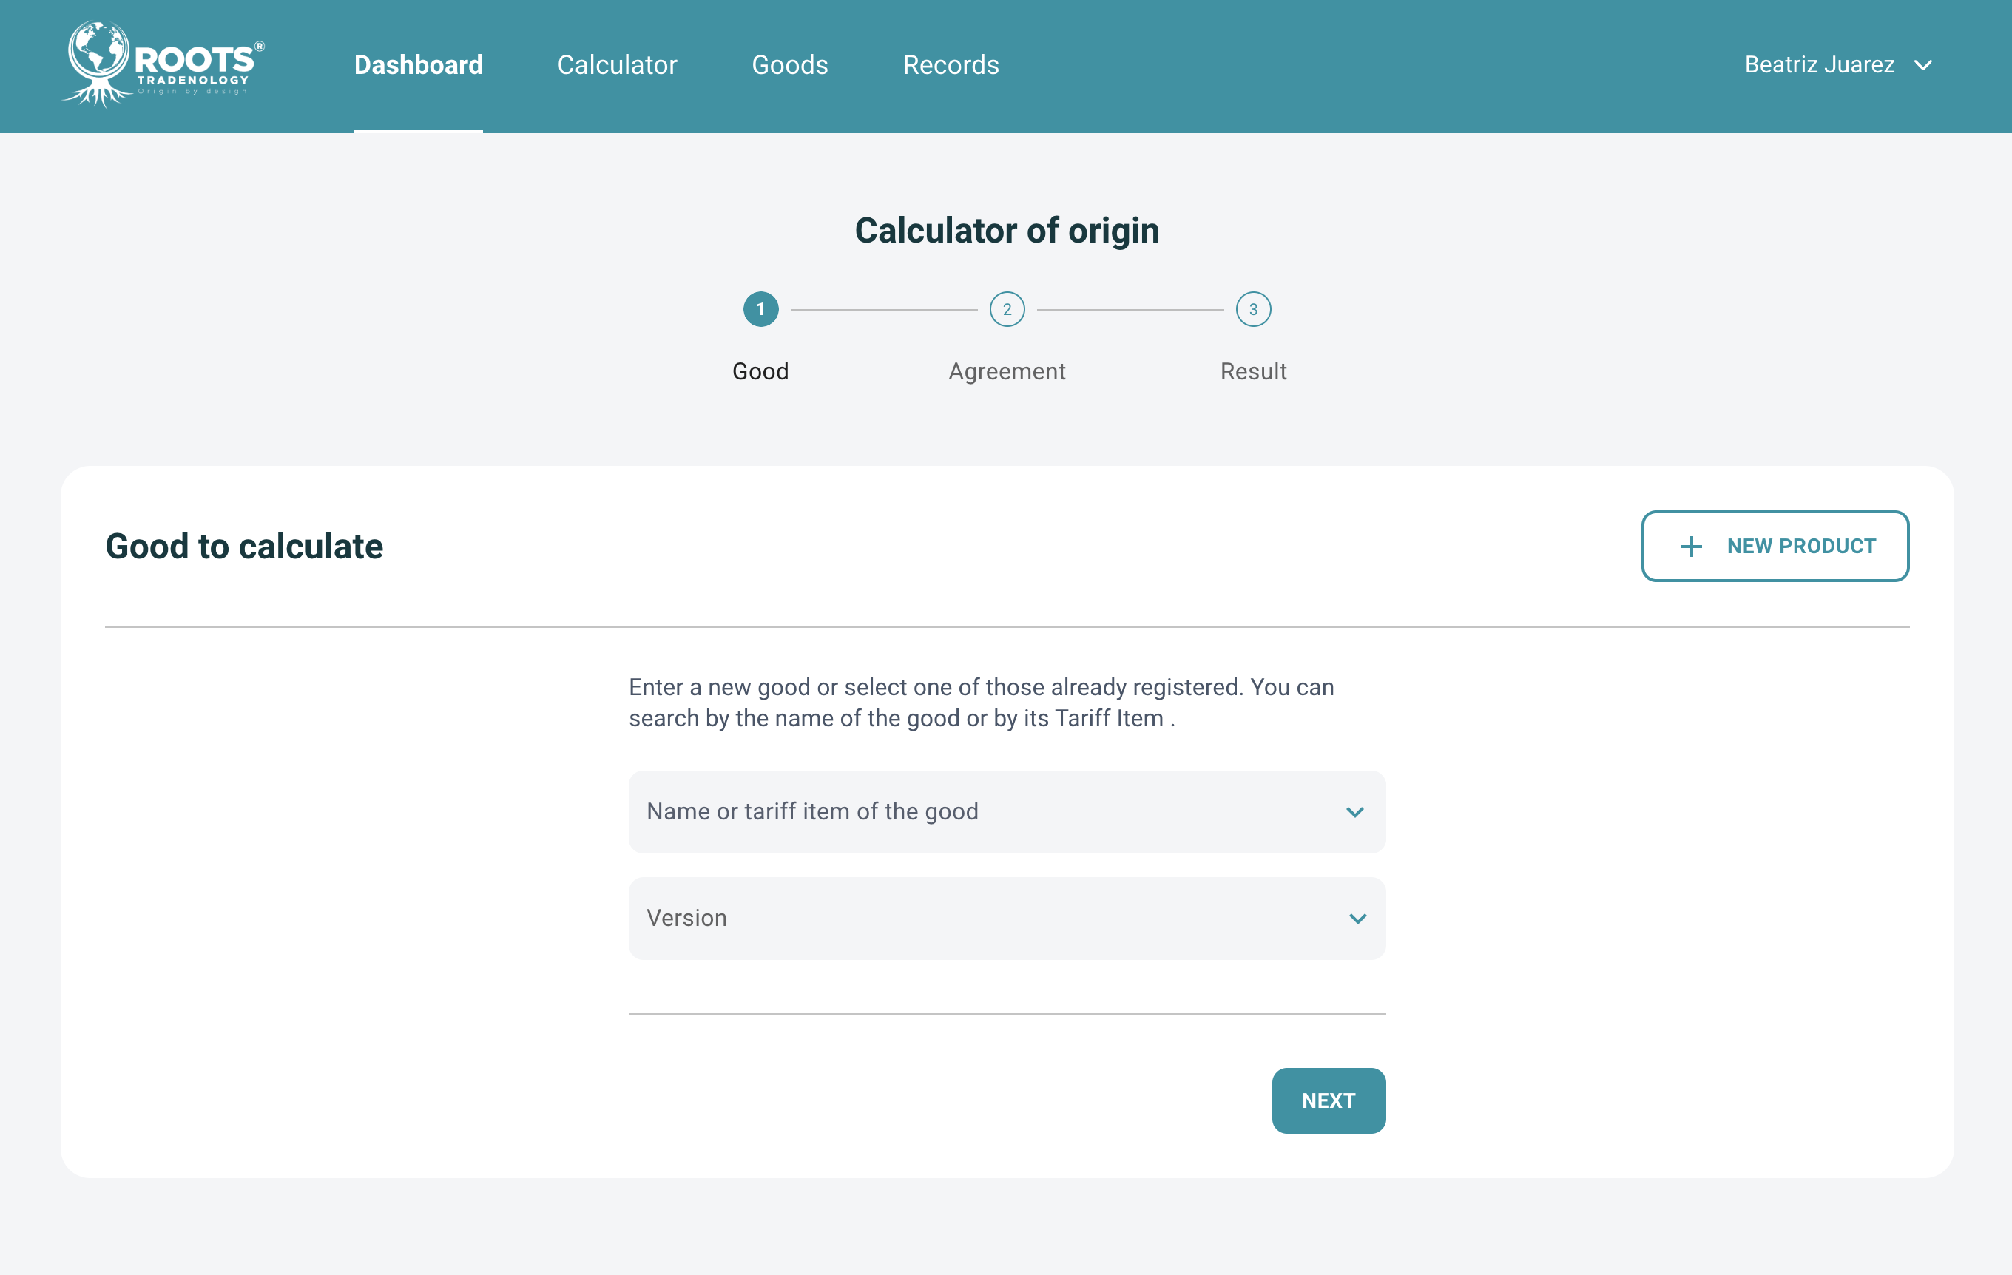This screenshot has height=1275, width=2012.
Task: Click the Version select field
Action: coord(986,919)
